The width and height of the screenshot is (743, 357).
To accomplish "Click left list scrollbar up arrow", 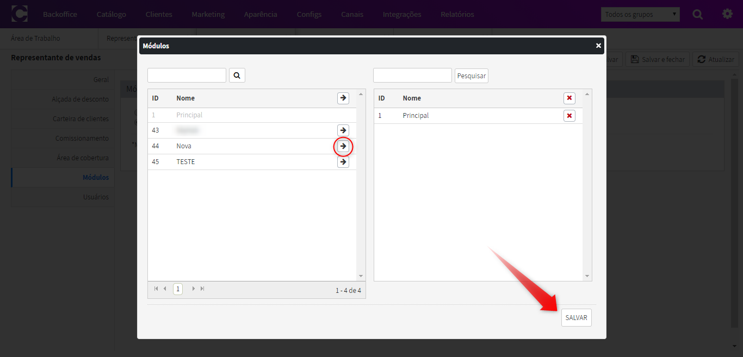I will pyautogui.click(x=361, y=94).
